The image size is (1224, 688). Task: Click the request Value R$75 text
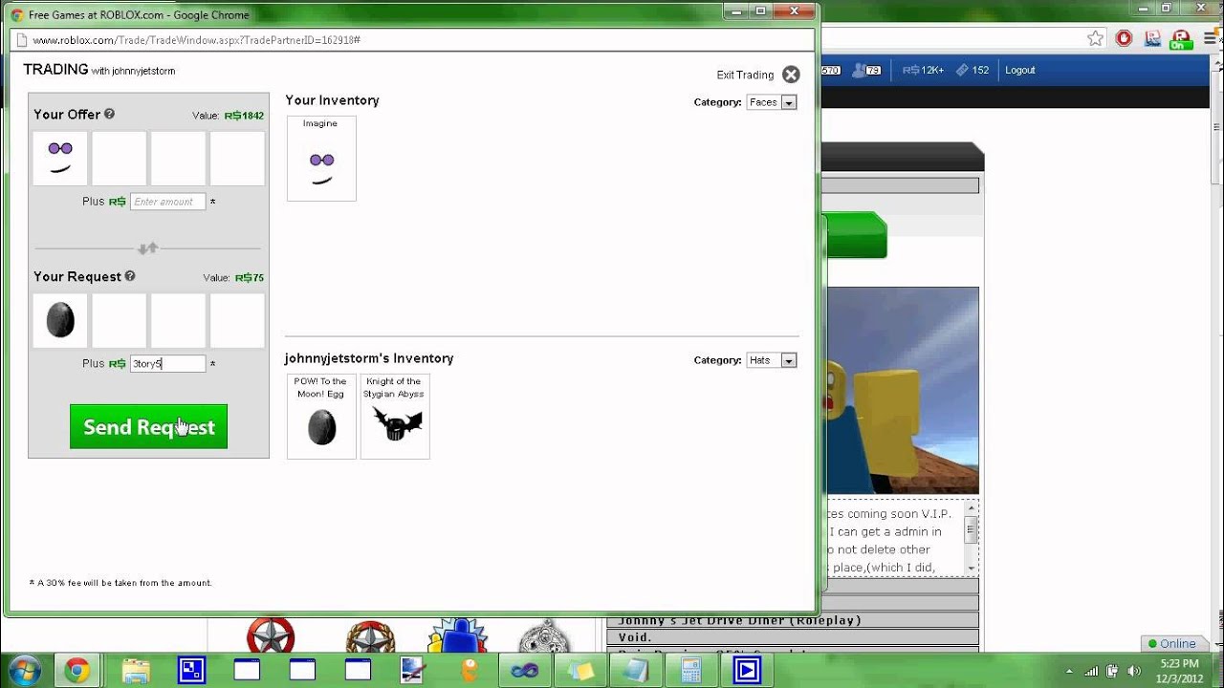(x=233, y=278)
